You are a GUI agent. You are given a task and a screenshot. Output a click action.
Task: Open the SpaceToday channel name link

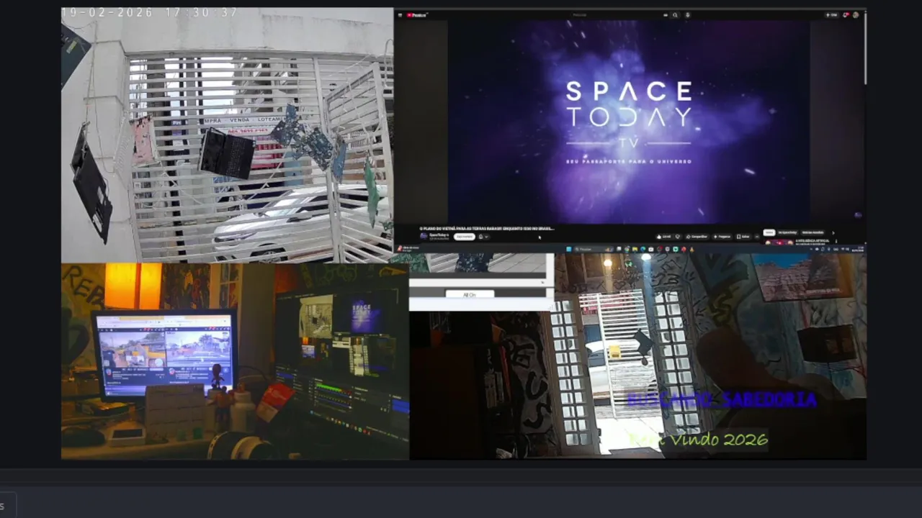[439, 235]
